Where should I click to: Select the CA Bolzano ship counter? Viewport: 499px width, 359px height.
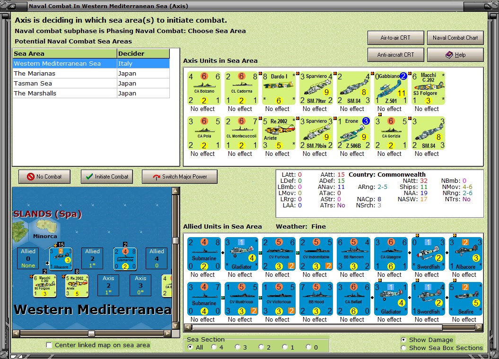pos(204,88)
